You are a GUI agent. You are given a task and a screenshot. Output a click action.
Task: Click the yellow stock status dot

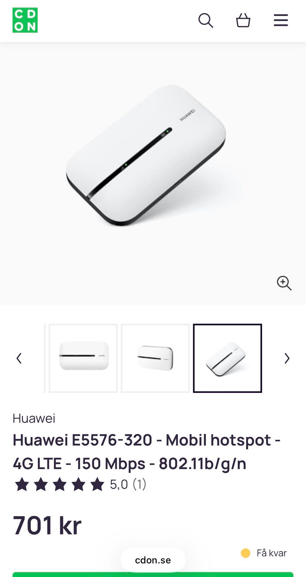pos(245,553)
